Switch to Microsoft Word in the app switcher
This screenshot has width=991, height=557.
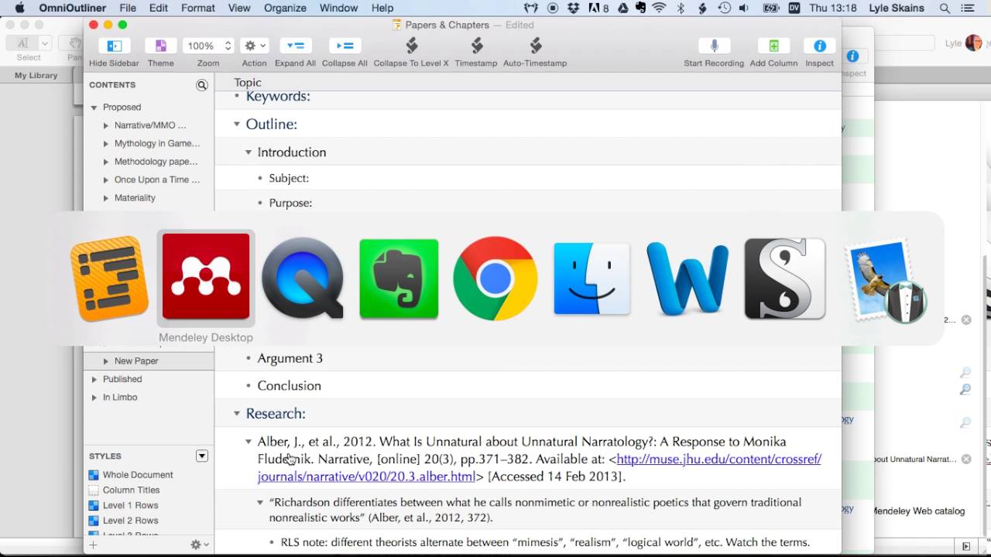[x=688, y=278]
